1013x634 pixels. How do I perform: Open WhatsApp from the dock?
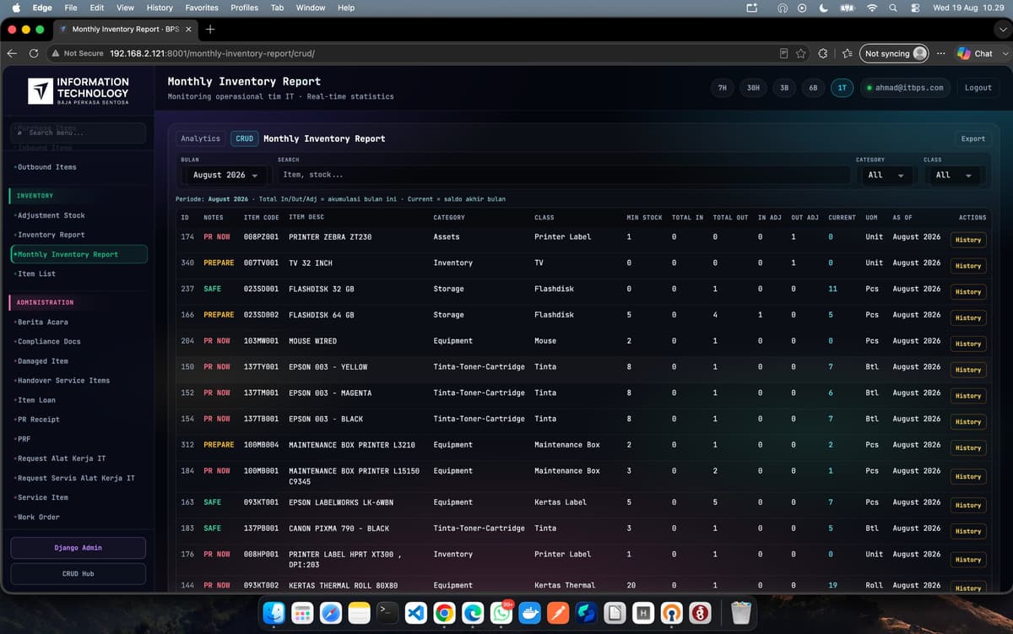pyautogui.click(x=501, y=614)
